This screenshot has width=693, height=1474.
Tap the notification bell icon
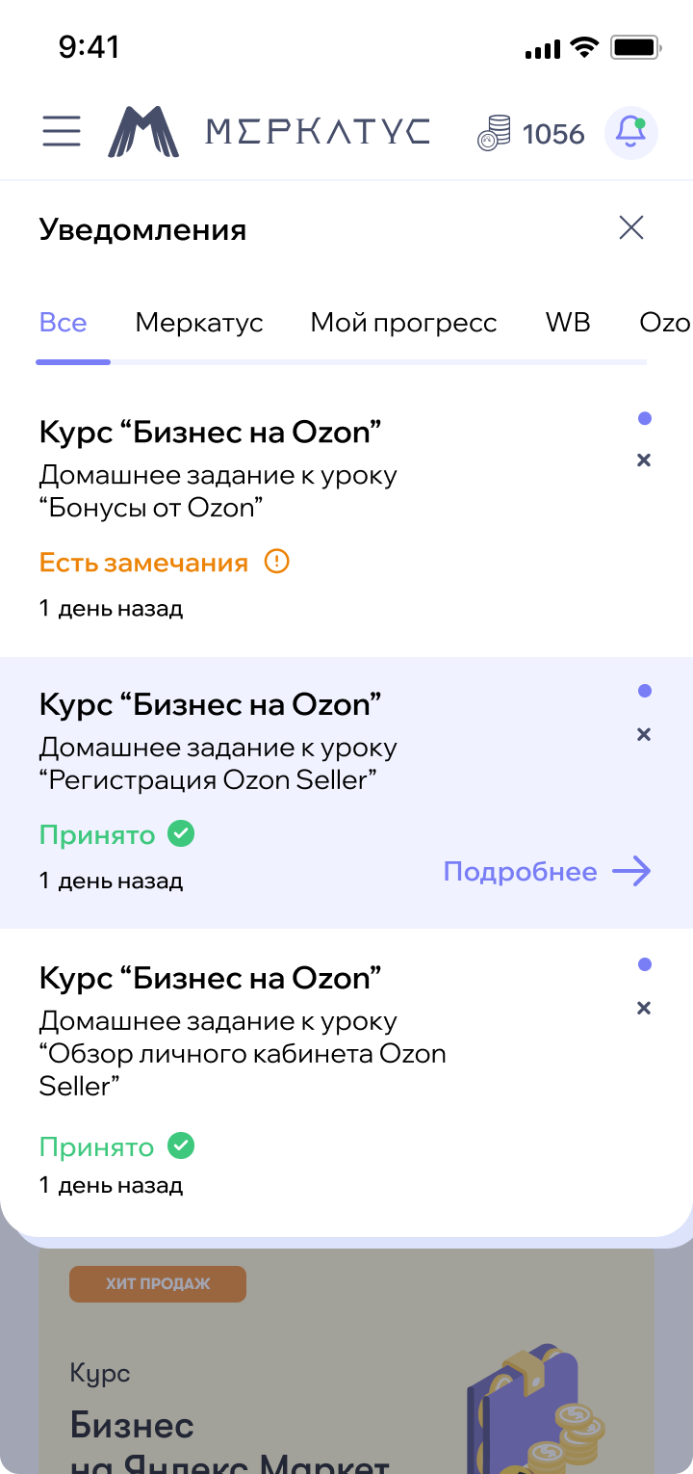pos(630,132)
